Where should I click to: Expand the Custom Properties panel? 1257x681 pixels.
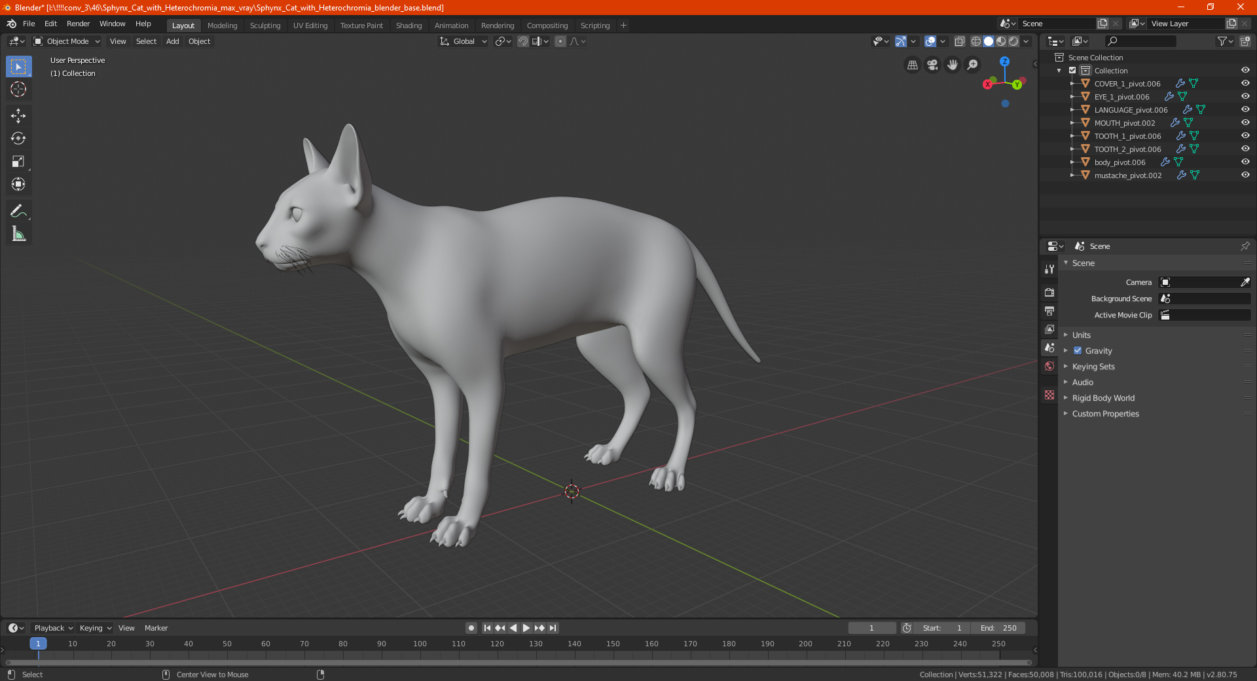1105,414
